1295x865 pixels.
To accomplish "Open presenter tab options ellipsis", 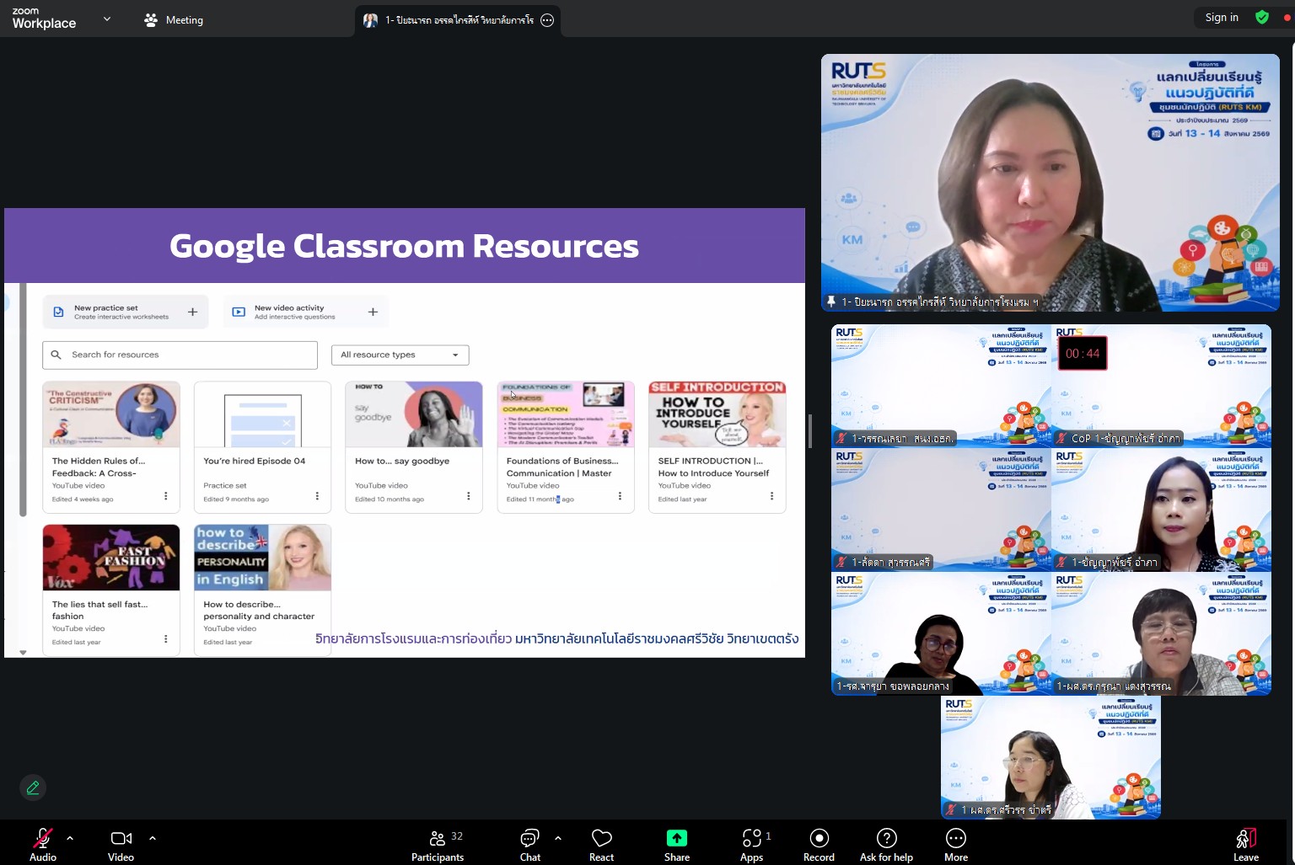I will [547, 20].
